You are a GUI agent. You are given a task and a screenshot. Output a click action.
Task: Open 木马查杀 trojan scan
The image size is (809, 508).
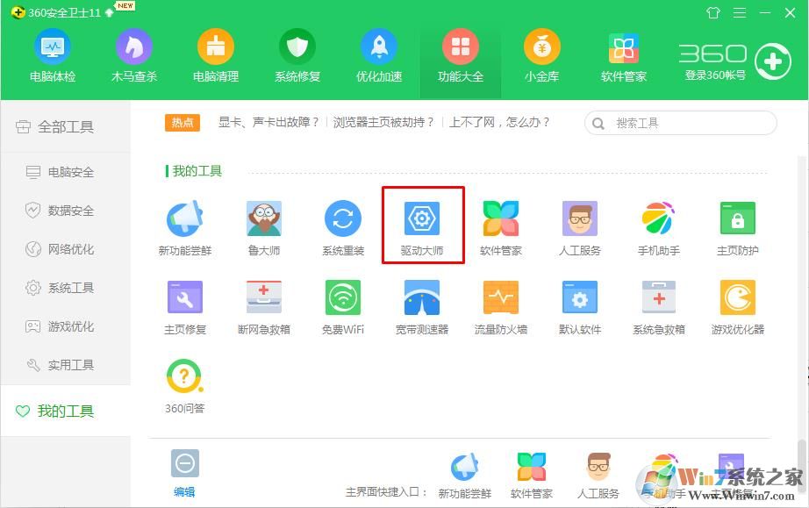(134, 56)
